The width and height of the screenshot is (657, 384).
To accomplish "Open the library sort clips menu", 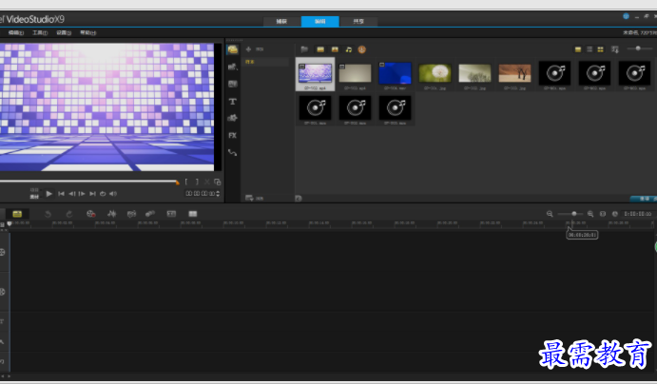I will (x=615, y=49).
